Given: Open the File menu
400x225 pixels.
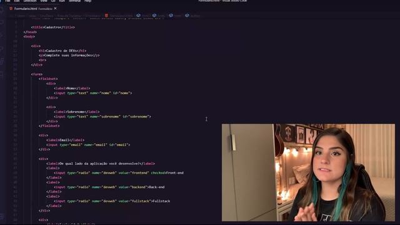Looking at the screenshot, I should 7,1.
